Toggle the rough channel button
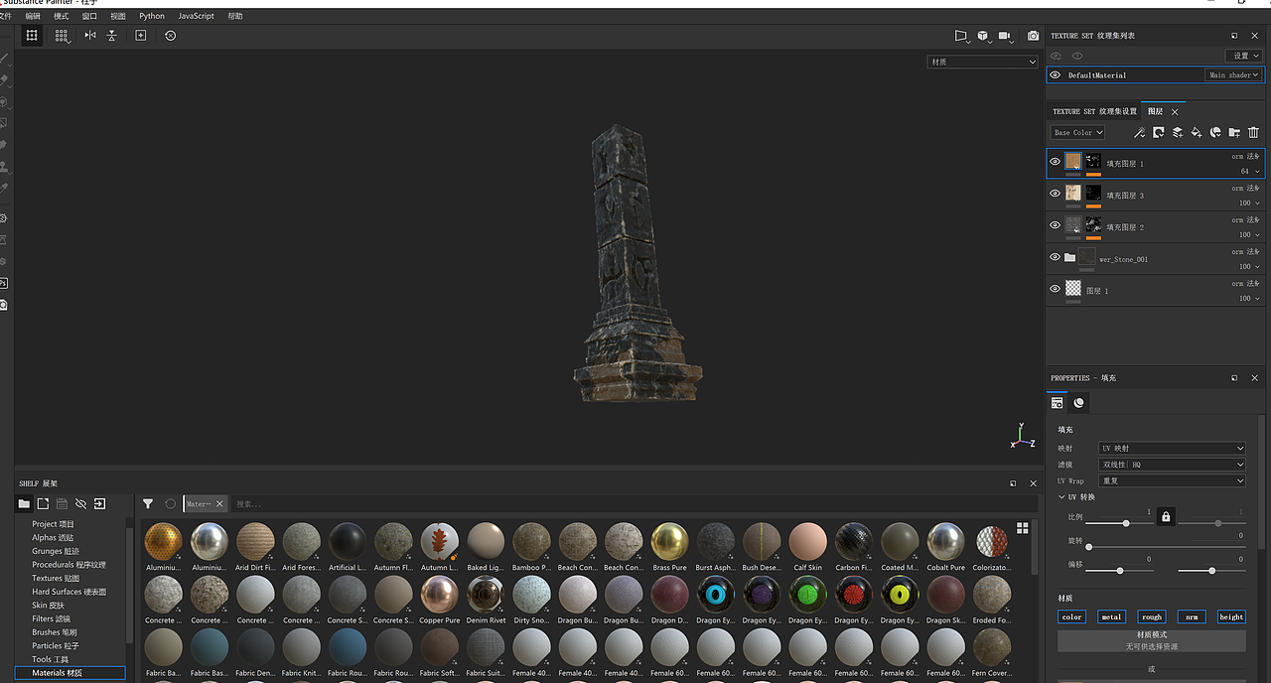1271x683 pixels. pos(1151,616)
